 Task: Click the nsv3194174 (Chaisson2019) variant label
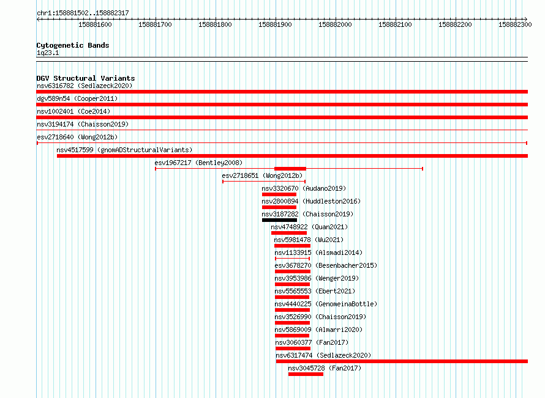point(83,124)
